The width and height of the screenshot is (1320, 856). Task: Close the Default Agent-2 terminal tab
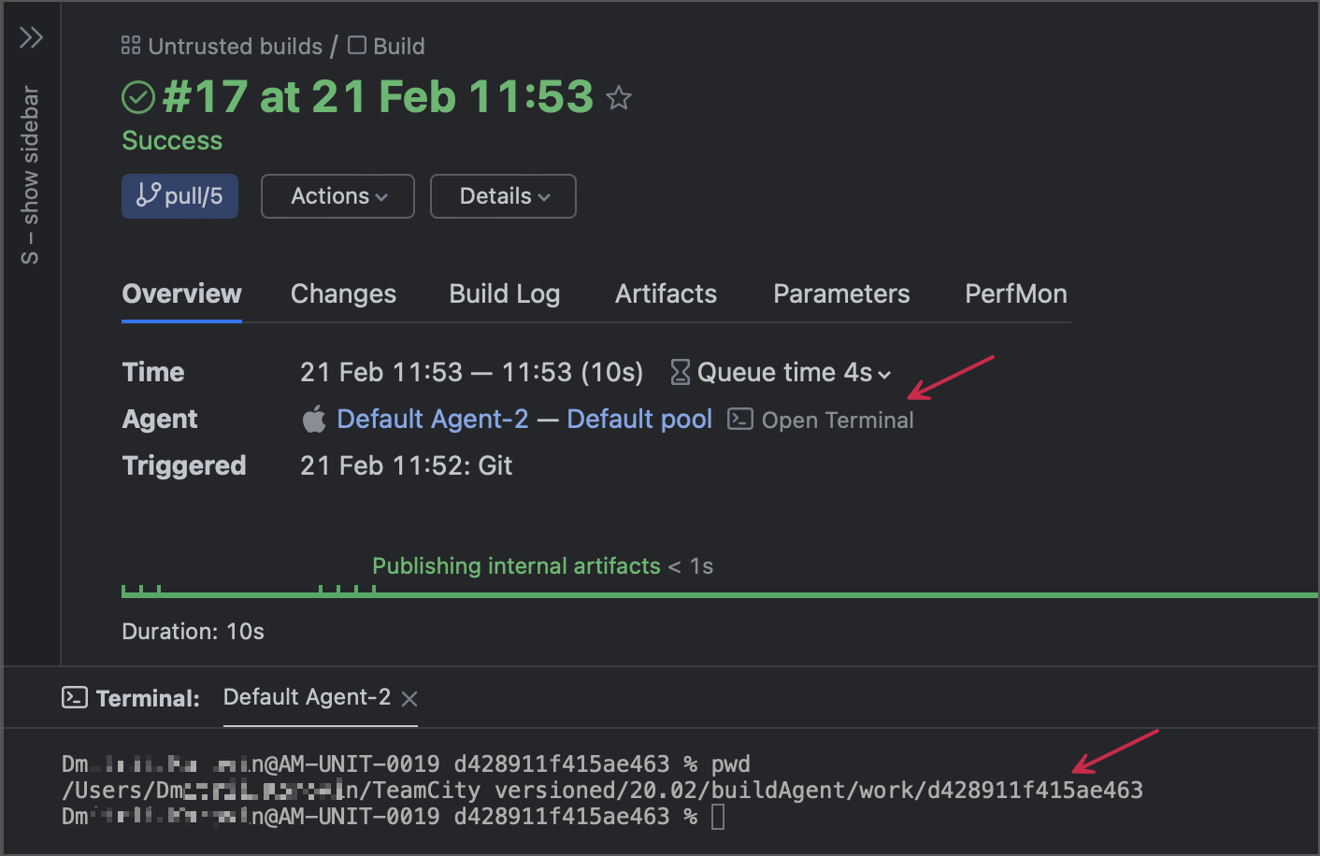(x=409, y=698)
